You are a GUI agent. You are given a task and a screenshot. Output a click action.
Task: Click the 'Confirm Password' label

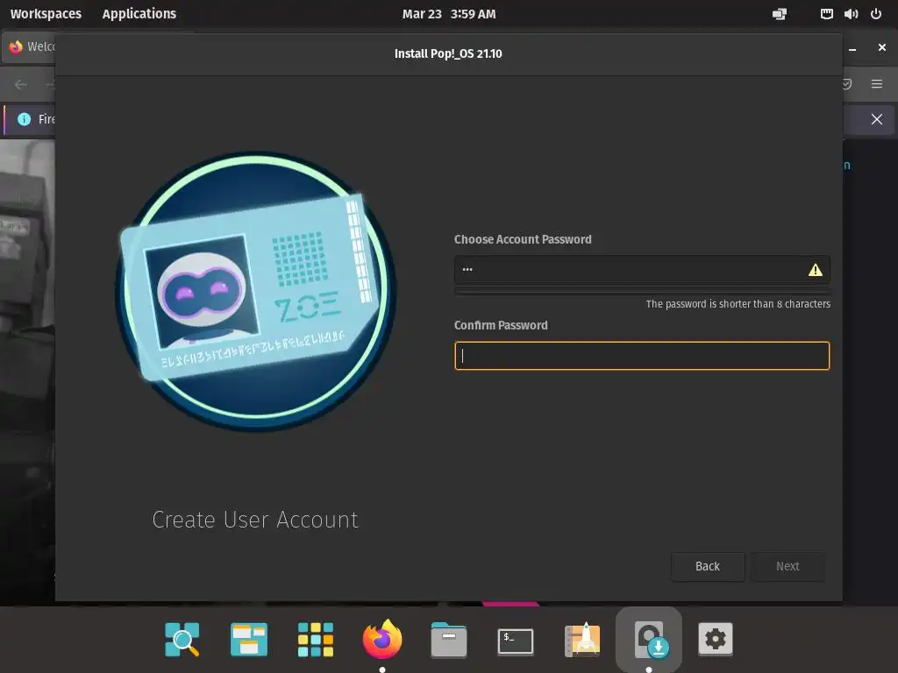tap(501, 325)
